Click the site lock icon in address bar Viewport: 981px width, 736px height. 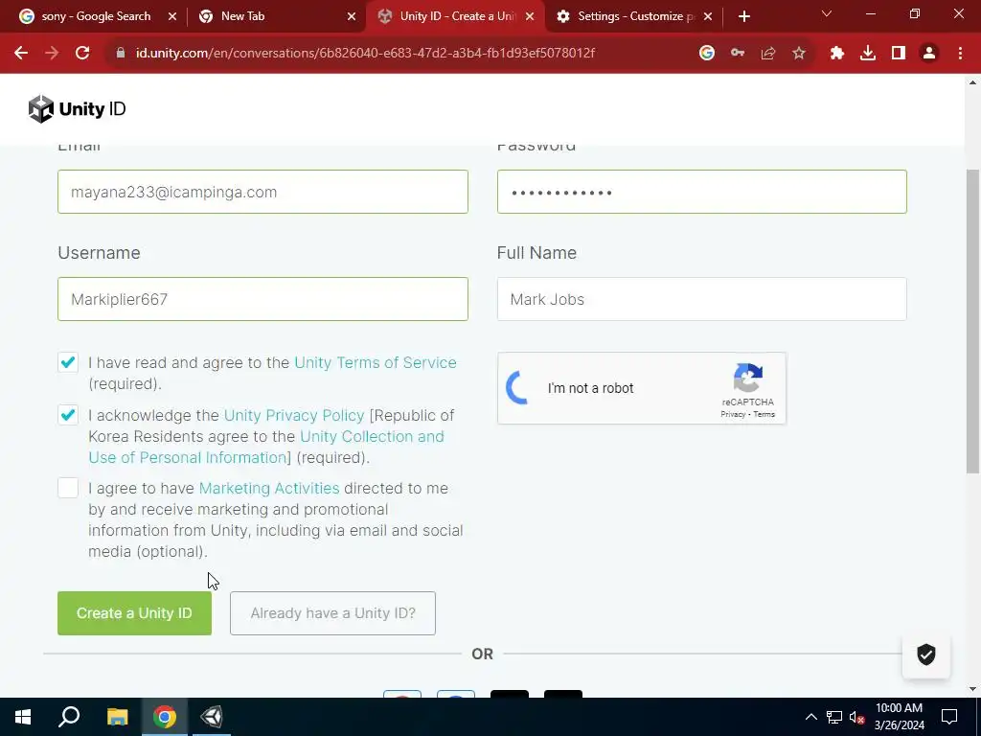coord(120,54)
